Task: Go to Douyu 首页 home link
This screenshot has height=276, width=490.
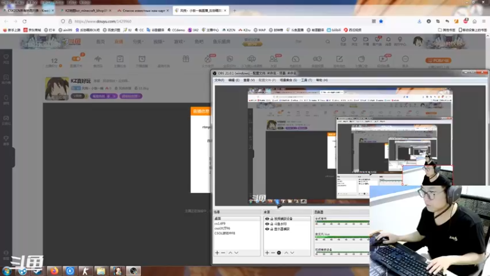Action: coord(100,42)
